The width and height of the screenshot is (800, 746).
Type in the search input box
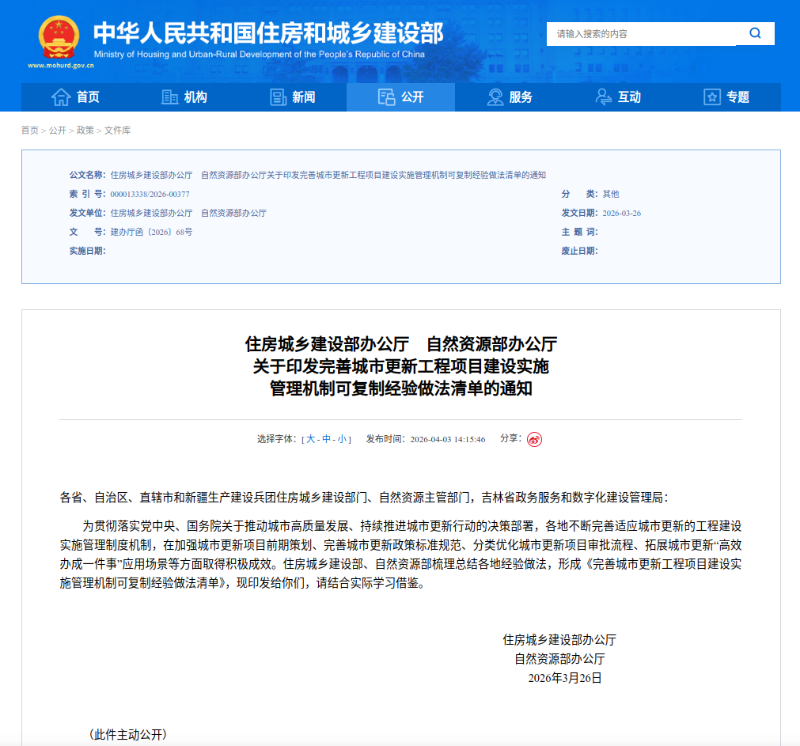(x=641, y=34)
